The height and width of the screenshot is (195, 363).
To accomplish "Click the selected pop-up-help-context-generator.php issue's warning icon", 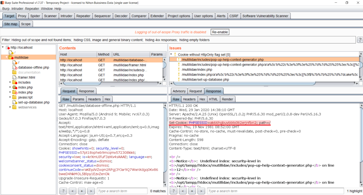I will (x=179, y=60).
